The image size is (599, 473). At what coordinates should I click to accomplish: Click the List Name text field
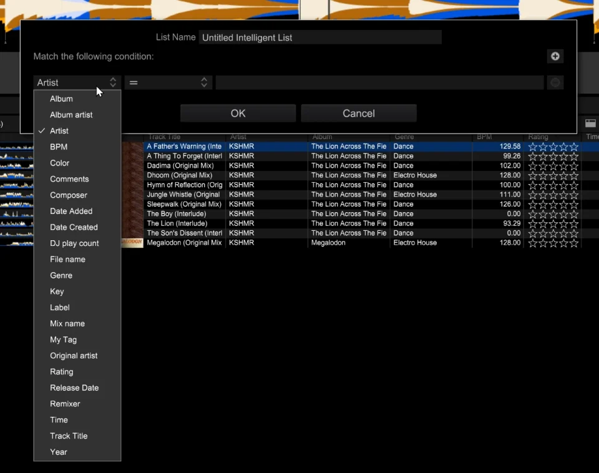coord(319,37)
